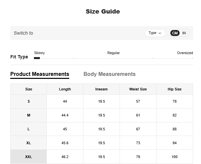Click the Size column header
The width and height of the screenshot is (201, 164).
(x=29, y=89)
